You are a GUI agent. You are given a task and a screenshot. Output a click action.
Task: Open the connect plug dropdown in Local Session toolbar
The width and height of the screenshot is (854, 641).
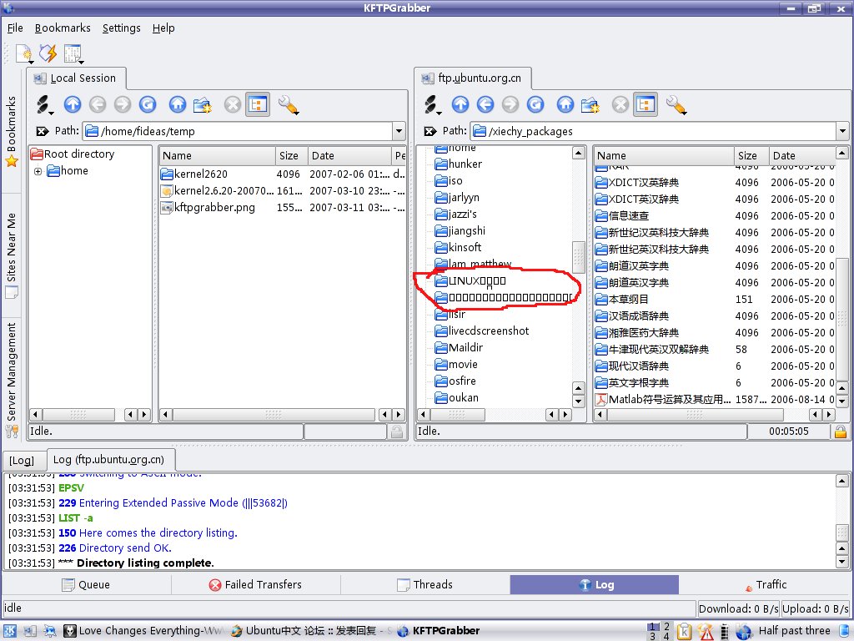45,104
